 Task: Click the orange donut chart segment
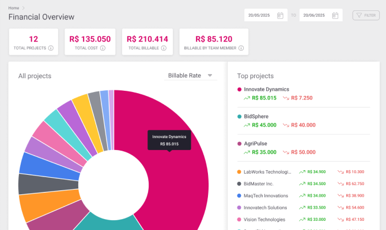pyautogui.click(x=36, y=205)
